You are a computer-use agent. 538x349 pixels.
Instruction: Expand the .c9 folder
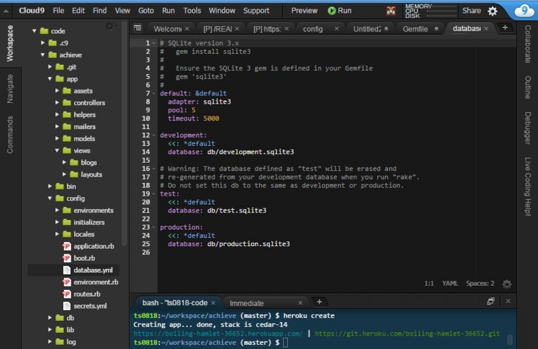[x=43, y=43]
